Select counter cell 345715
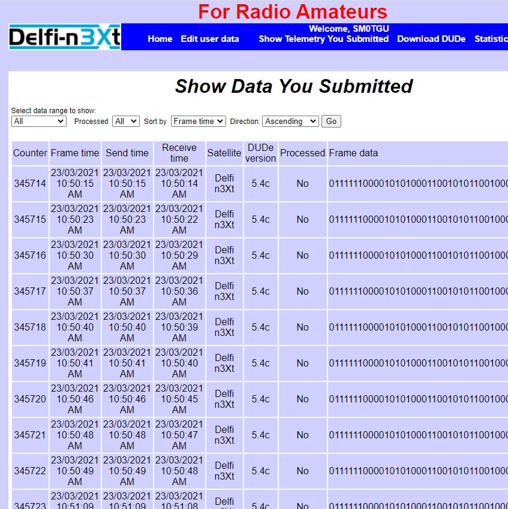This screenshot has height=509, width=508. pos(30,220)
